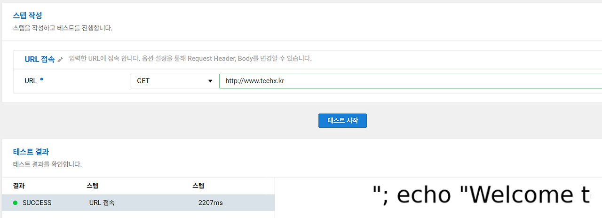The image size is (602, 218).
Task: Click the 스텝을 작성하고 테스트를 진행합니다 subtitle
Action: (63, 28)
